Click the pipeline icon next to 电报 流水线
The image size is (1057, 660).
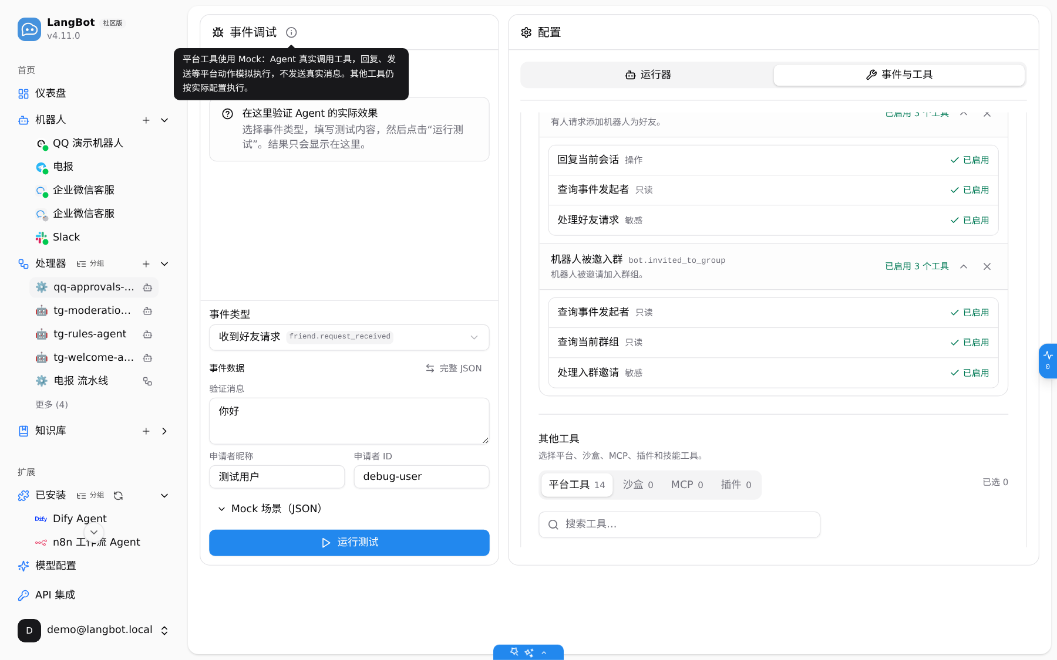pos(147,381)
